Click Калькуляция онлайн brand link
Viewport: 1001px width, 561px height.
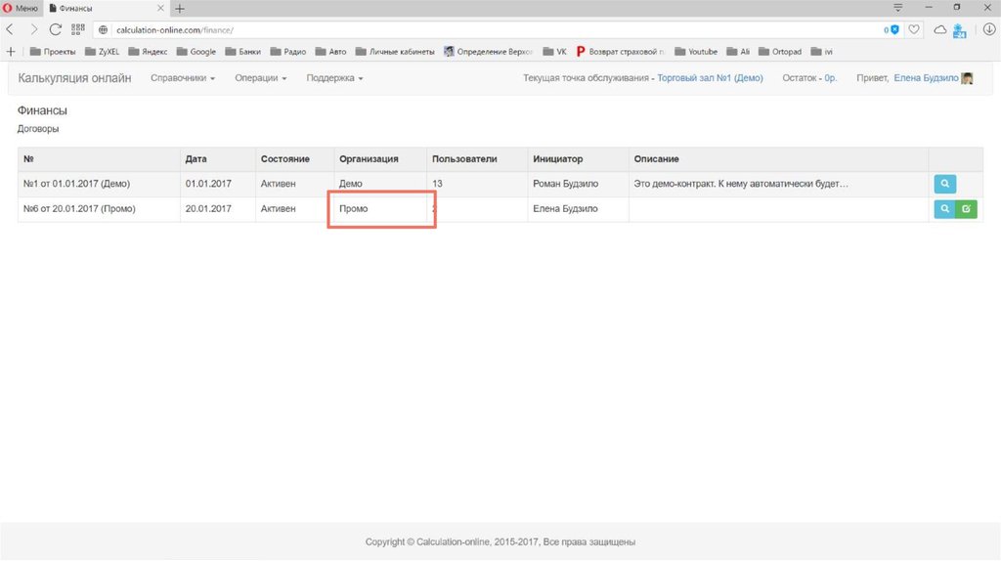coord(74,78)
